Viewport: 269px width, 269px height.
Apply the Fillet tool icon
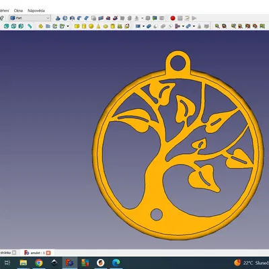[79, 18]
